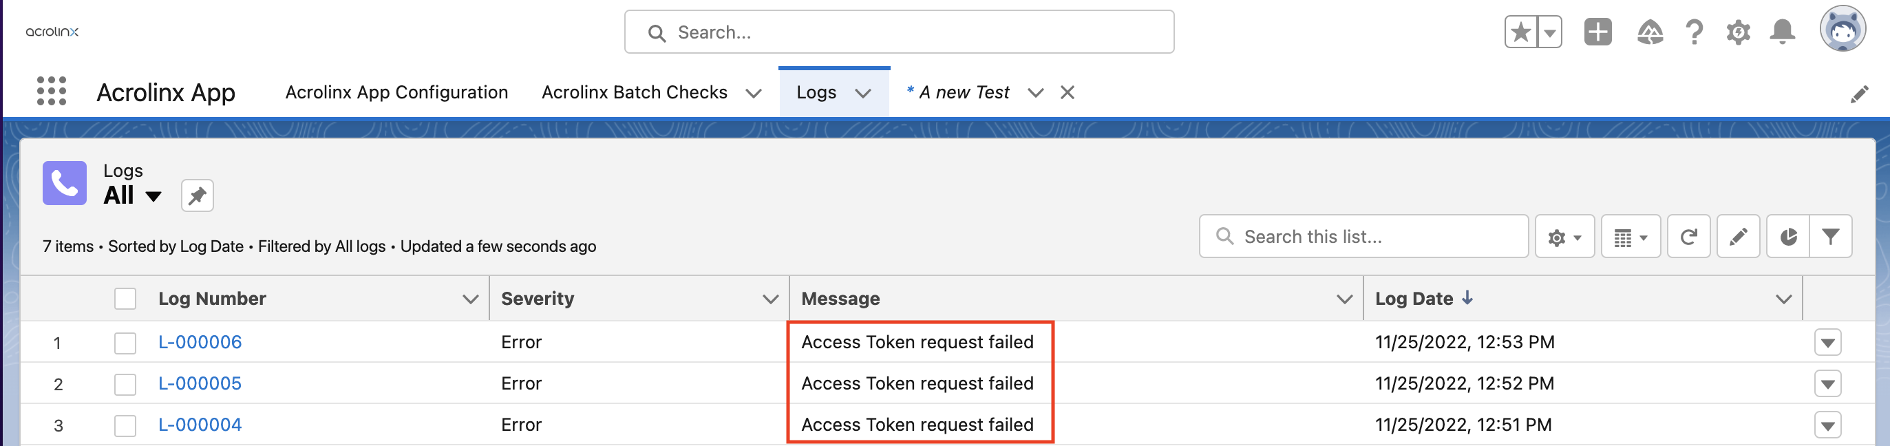Image resolution: width=1890 pixels, height=446 pixels.
Task: Show the filters panel funnel icon
Action: coord(1831,237)
